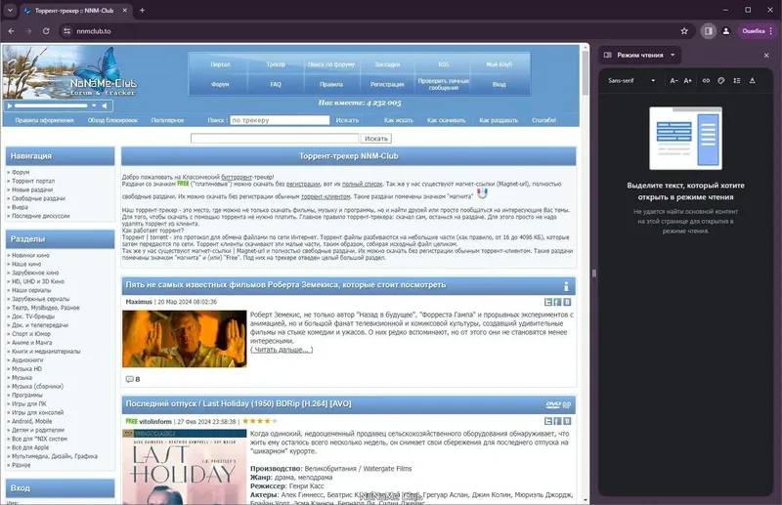Open 'Правила оформления' link
The image size is (782, 505).
tap(44, 120)
